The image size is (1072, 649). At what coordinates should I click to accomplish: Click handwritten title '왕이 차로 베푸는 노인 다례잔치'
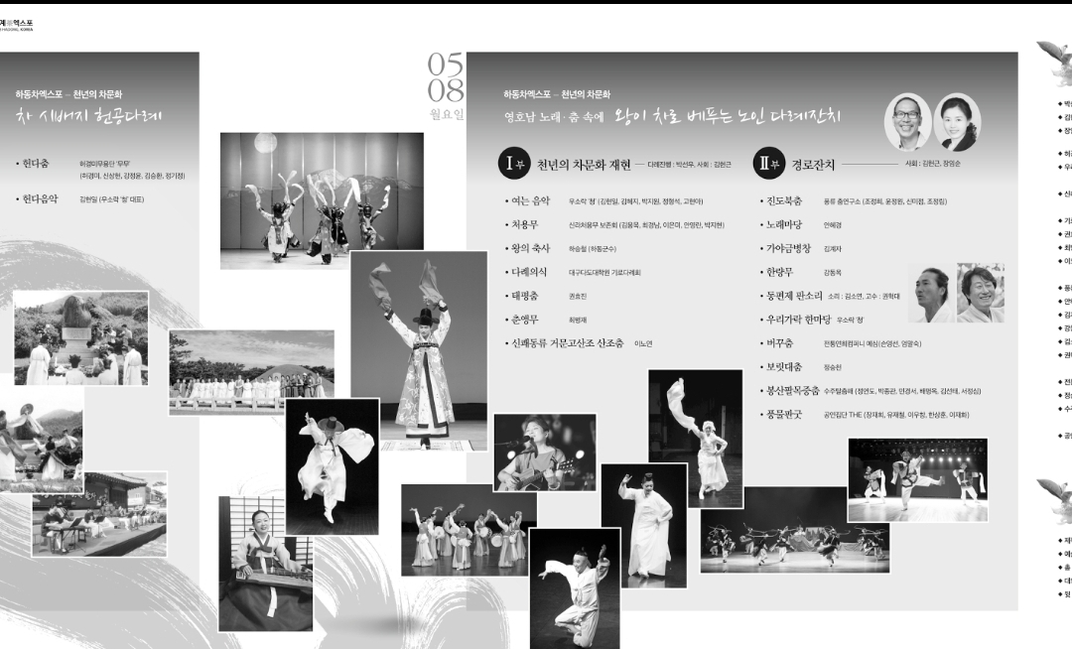(x=728, y=115)
